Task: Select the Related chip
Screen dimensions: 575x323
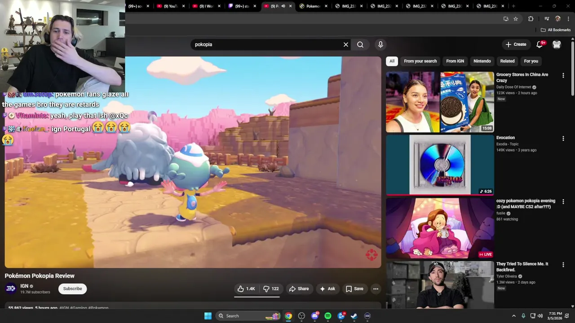Action: pos(507,61)
